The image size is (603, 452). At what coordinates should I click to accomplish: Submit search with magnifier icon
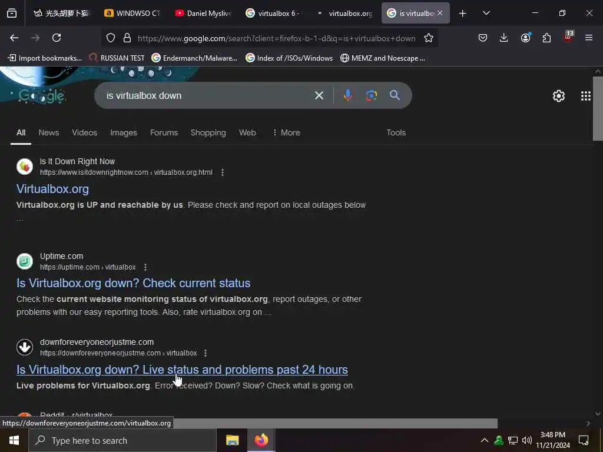click(395, 95)
